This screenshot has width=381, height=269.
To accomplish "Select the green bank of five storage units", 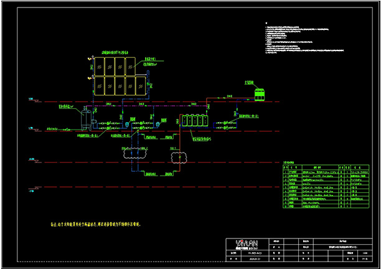I will pos(195,121).
